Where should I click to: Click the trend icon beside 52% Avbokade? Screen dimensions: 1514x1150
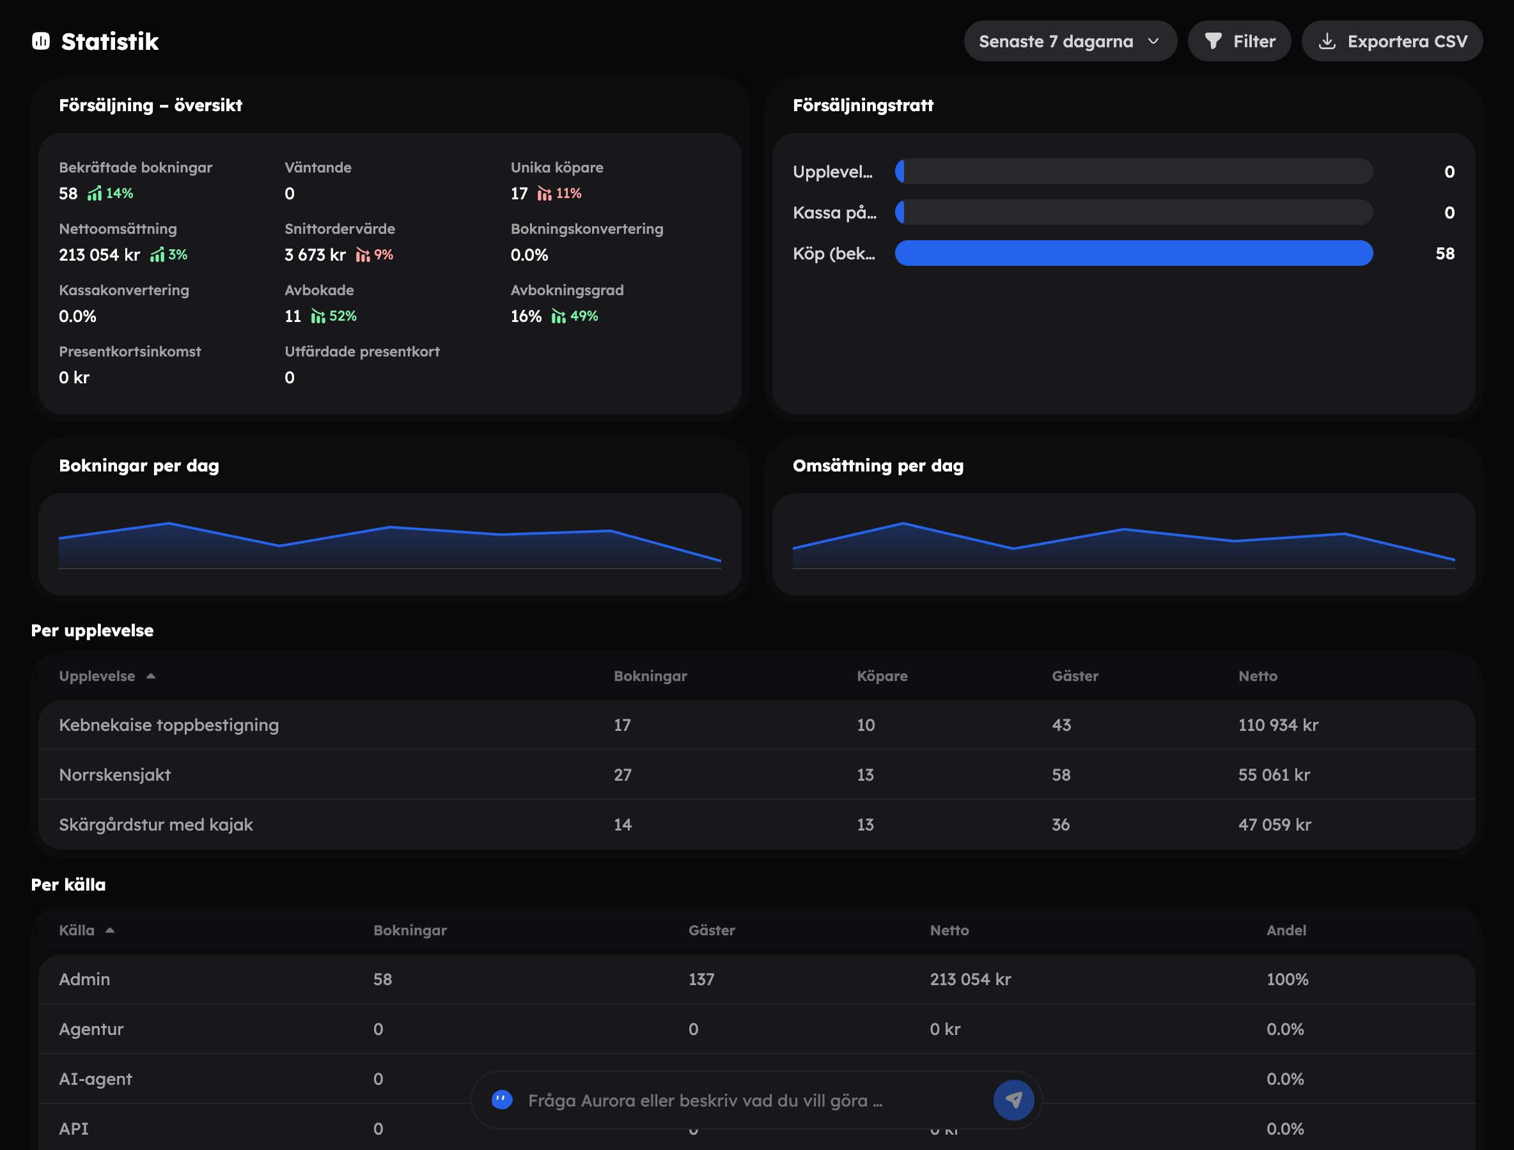click(318, 316)
